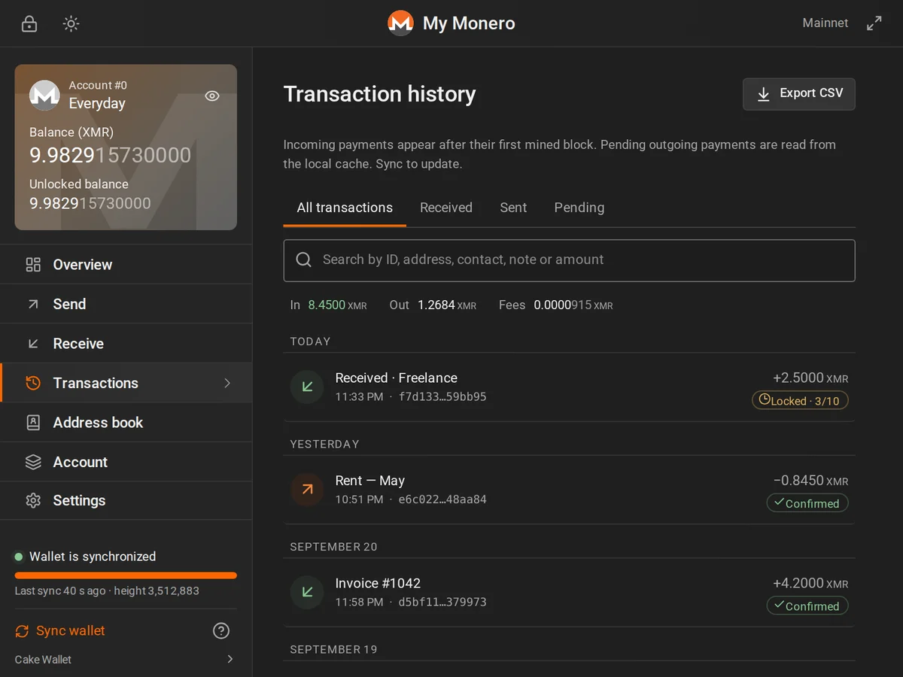Screen dimensions: 903x677
Task: Open the Overview page
Action: (126, 265)
